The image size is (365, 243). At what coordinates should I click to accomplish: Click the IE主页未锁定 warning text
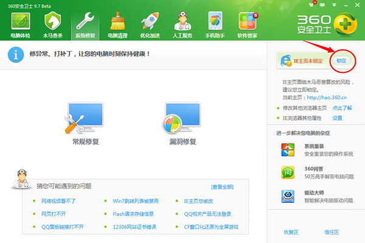308,61
